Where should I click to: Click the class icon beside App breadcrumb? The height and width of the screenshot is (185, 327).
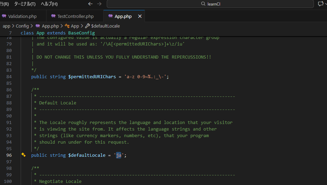[x=67, y=26]
